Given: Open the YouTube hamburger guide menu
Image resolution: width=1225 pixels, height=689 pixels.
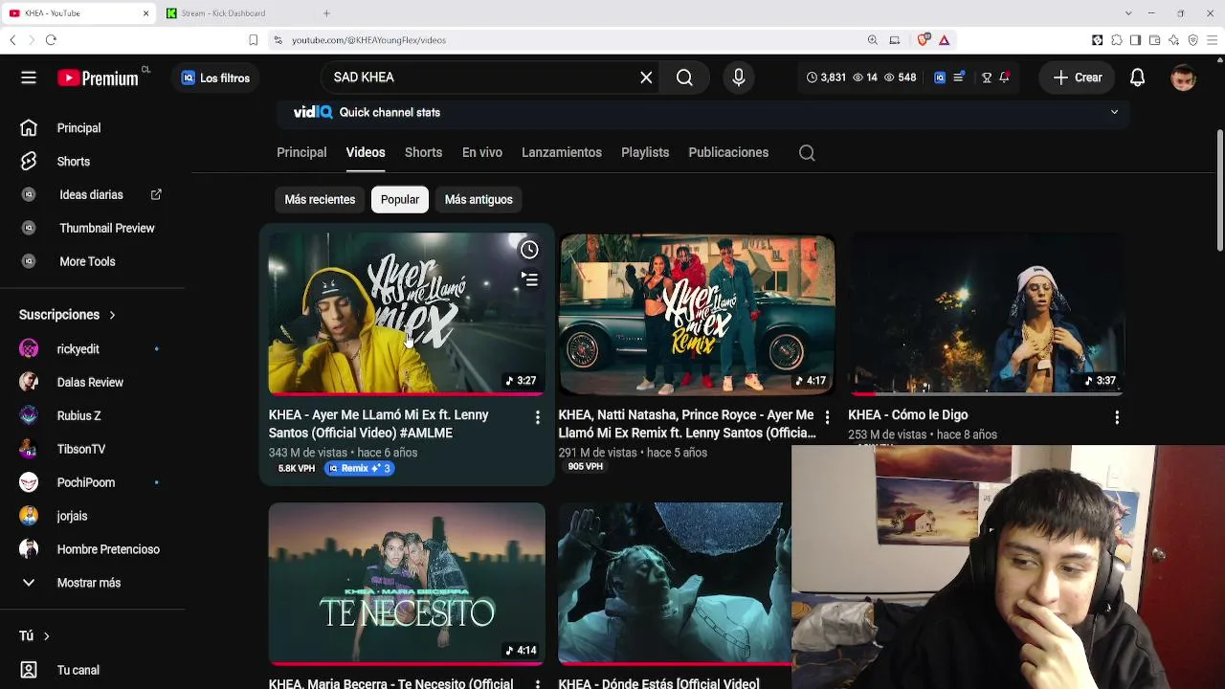Looking at the screenshot, I should pos(29,78).
